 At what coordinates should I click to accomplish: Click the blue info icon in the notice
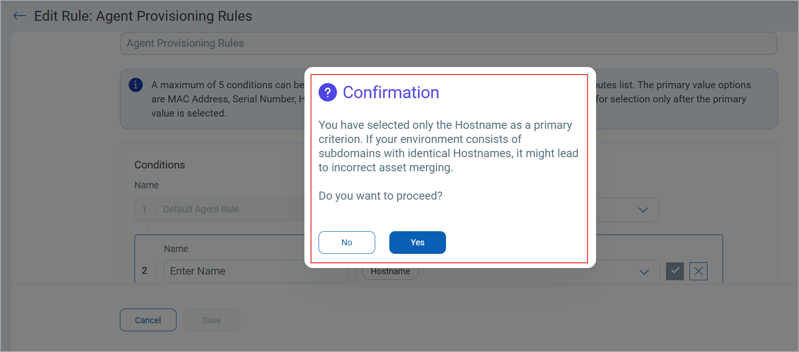(136, 85)
